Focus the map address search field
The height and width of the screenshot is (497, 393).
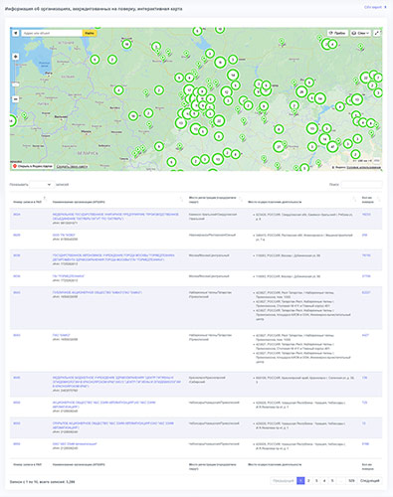pos(52,33)
